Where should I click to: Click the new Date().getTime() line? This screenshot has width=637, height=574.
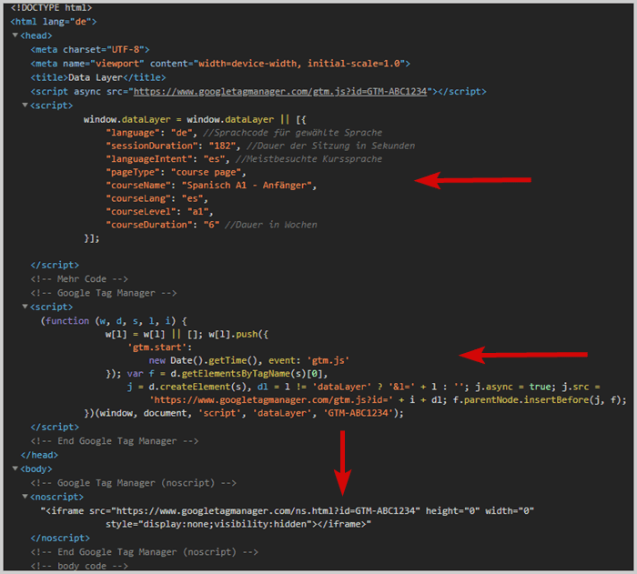click(x=249, y=361)
